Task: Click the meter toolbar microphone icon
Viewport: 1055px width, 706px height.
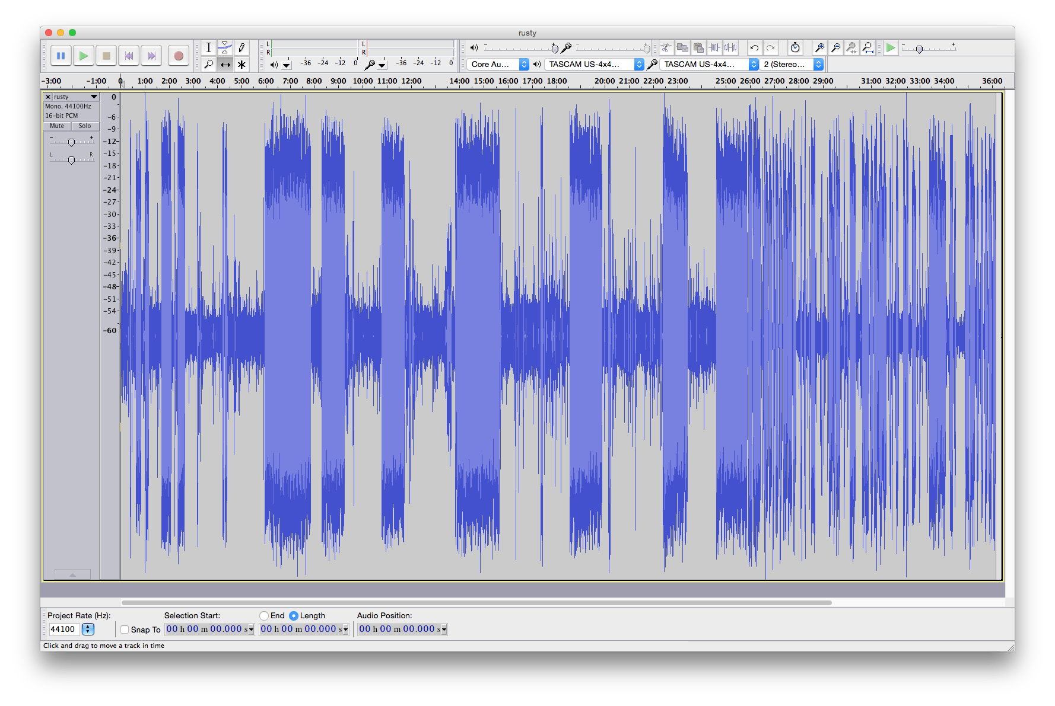Action: point(369,64)
